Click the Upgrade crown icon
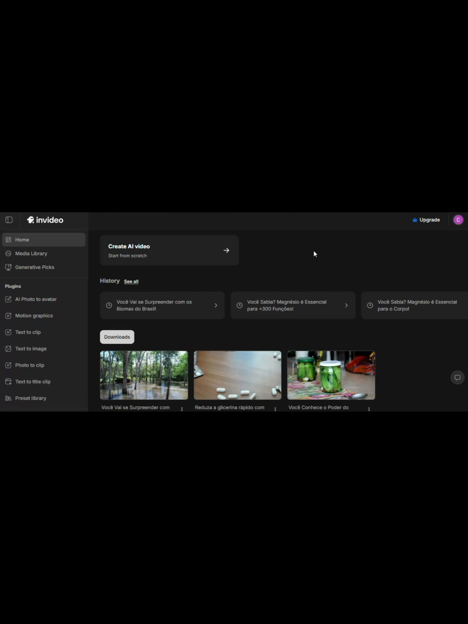 (415, 220)
